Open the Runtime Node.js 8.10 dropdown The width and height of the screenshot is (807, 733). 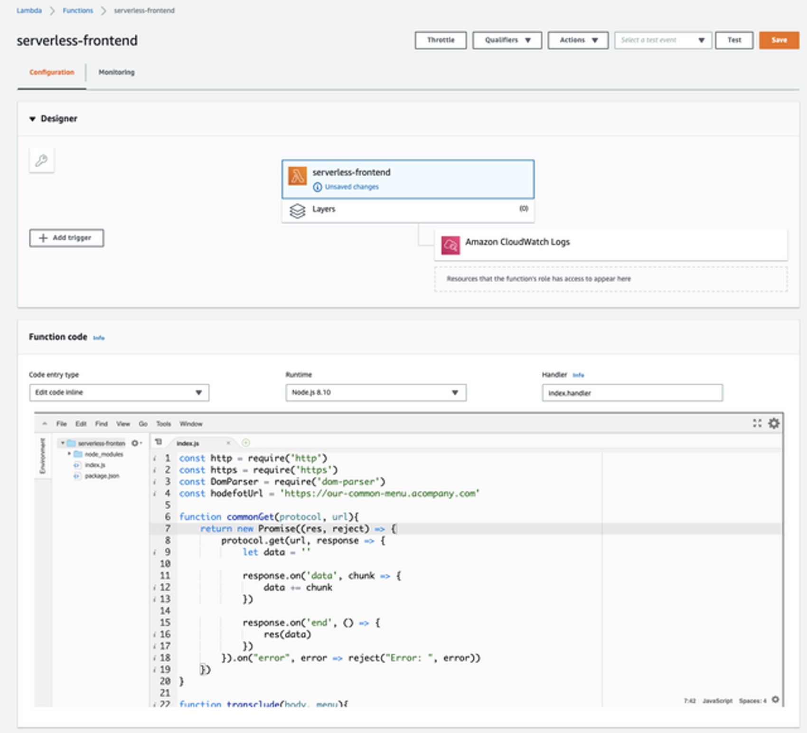point(375,392)
